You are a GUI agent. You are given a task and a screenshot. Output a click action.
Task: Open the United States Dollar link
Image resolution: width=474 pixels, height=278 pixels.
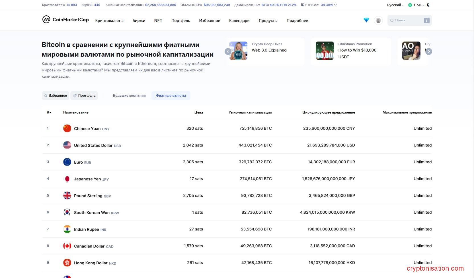(x=93, y=145)
